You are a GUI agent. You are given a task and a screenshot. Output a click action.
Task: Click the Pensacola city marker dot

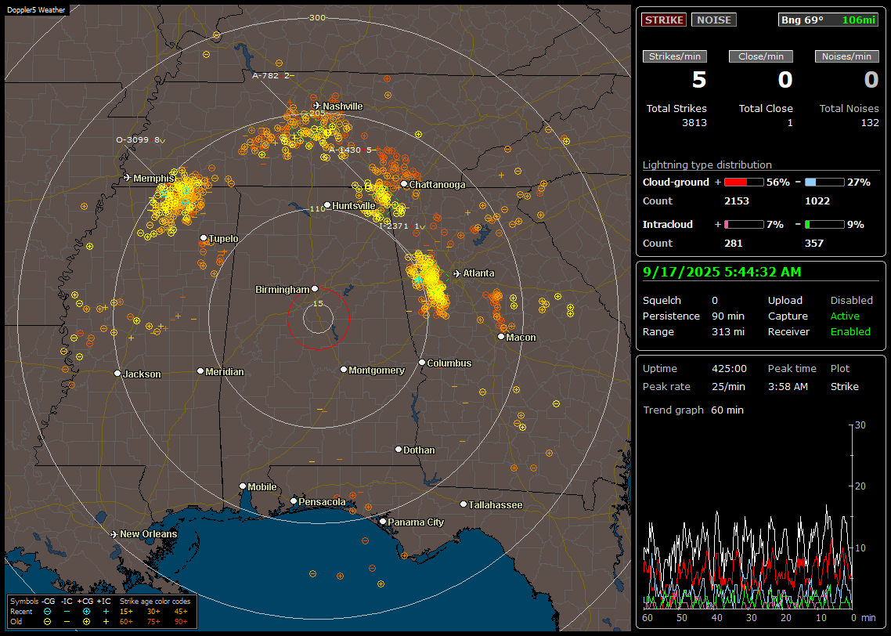(293, 501)
